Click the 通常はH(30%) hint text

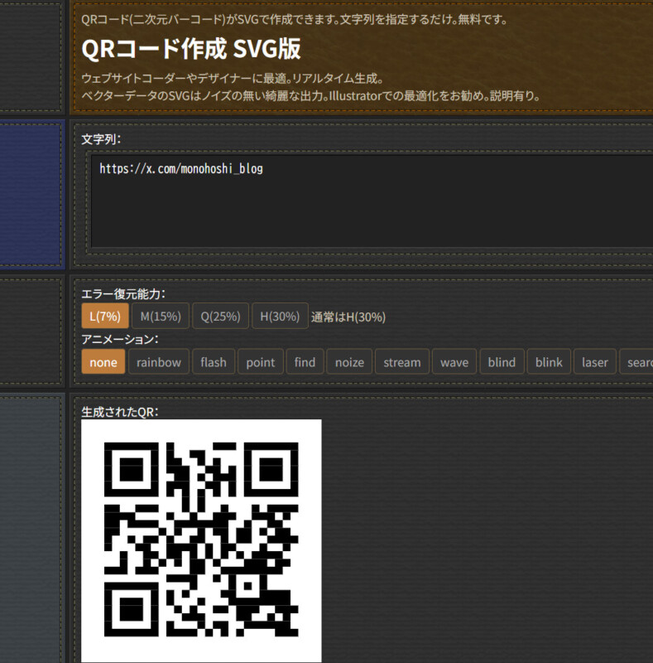348,317
